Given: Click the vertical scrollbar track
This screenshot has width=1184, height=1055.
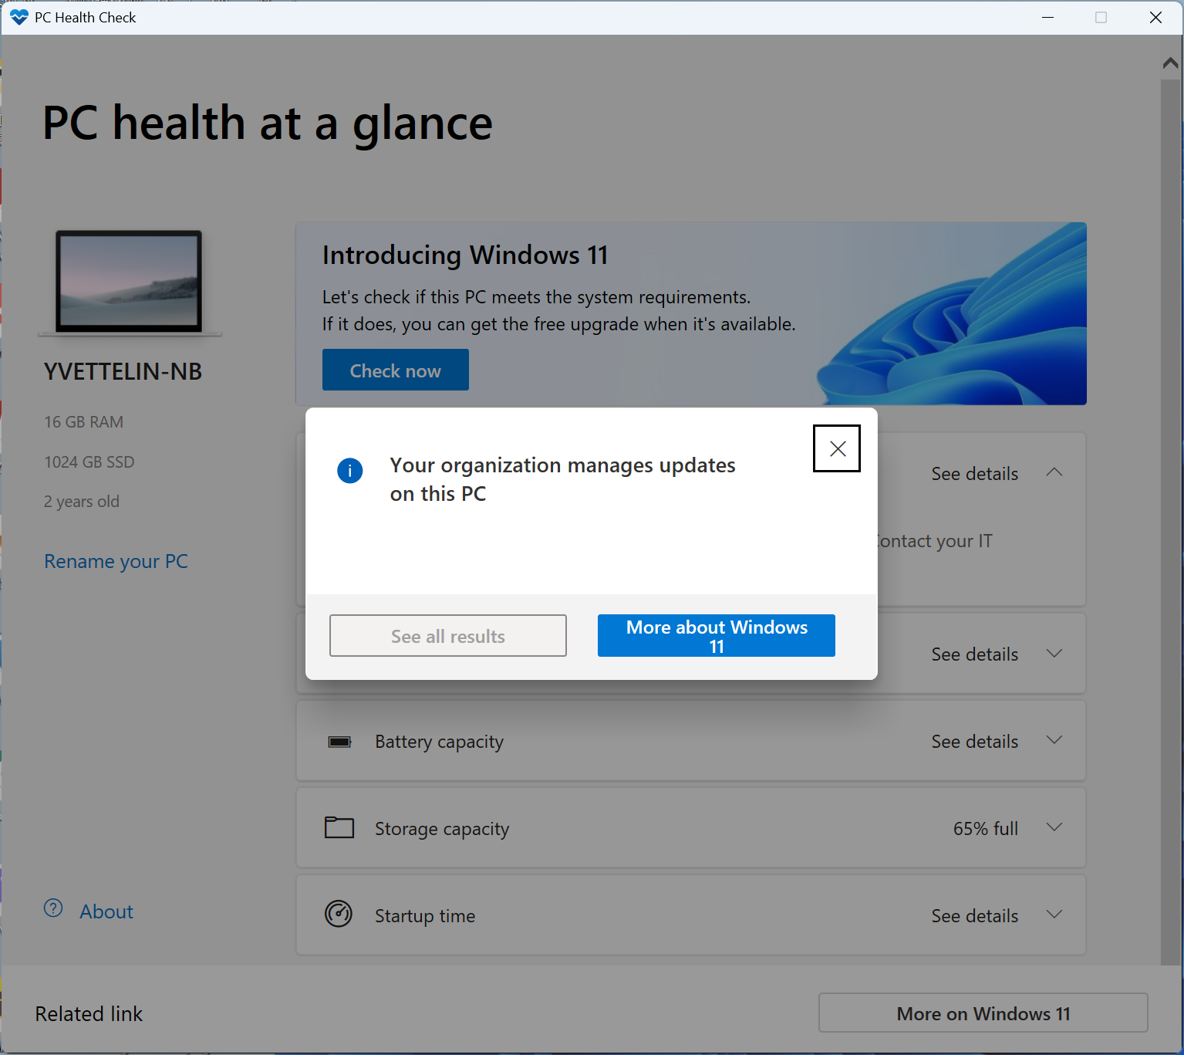Looking at the screenshot, I should [1171, 521].
